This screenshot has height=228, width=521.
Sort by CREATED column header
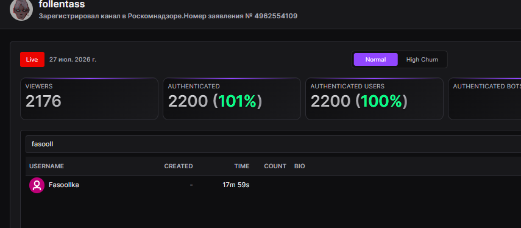tap(179, 166)
